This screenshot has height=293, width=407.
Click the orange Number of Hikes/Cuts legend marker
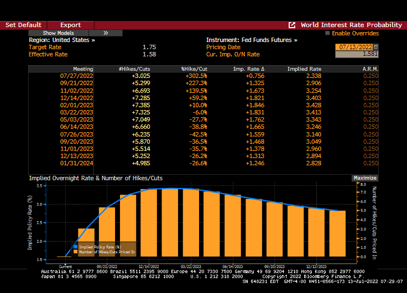[75, 252]
